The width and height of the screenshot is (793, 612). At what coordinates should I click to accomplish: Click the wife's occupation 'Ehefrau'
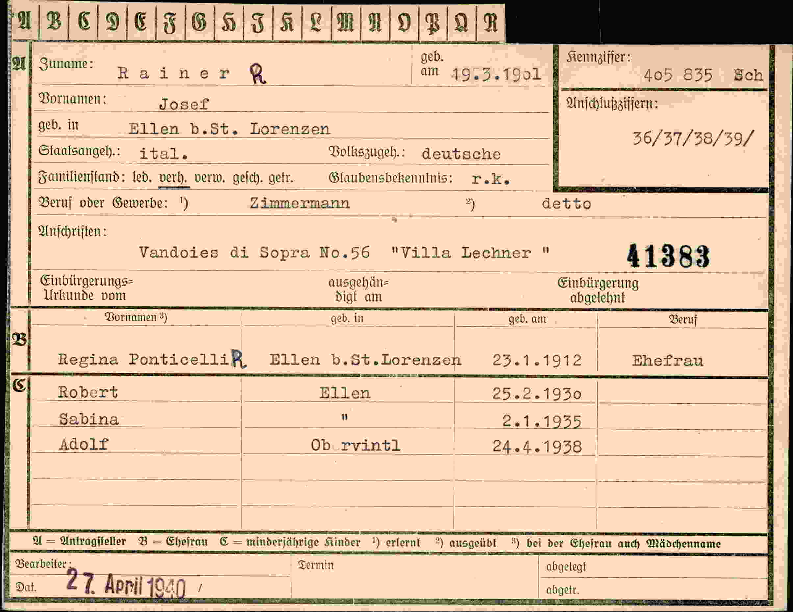coord(668,361)
